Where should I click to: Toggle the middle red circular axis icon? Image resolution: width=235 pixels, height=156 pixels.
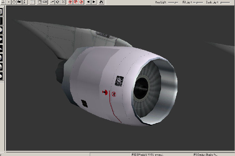click(x=76, y=2)
